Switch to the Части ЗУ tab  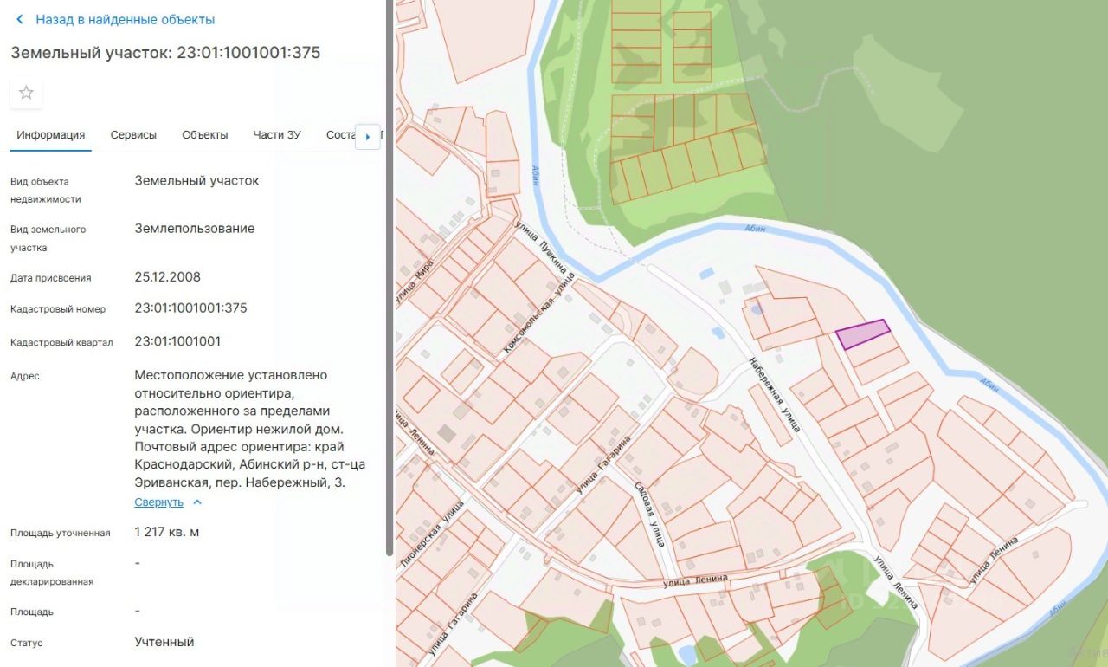point(277,135)
